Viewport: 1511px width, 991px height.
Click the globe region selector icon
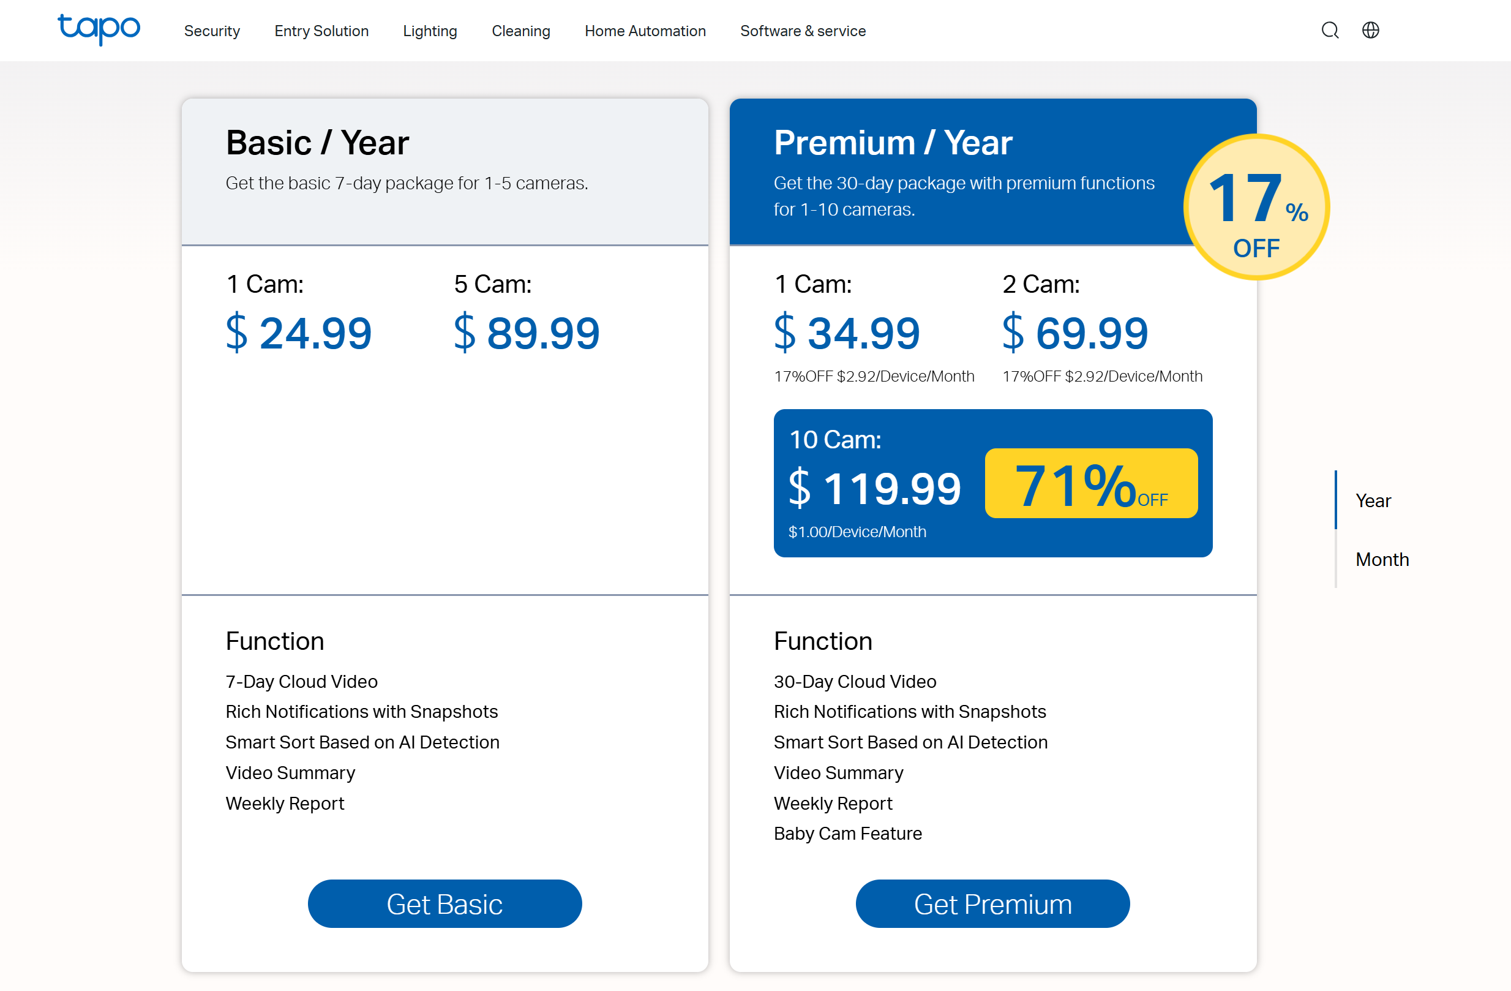[1370, 31]
